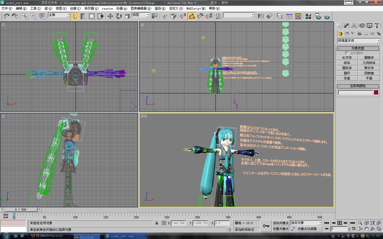The height and width of the screenshot is (239, 383).
Task: Click the object name input field
Action: [356, 92]
